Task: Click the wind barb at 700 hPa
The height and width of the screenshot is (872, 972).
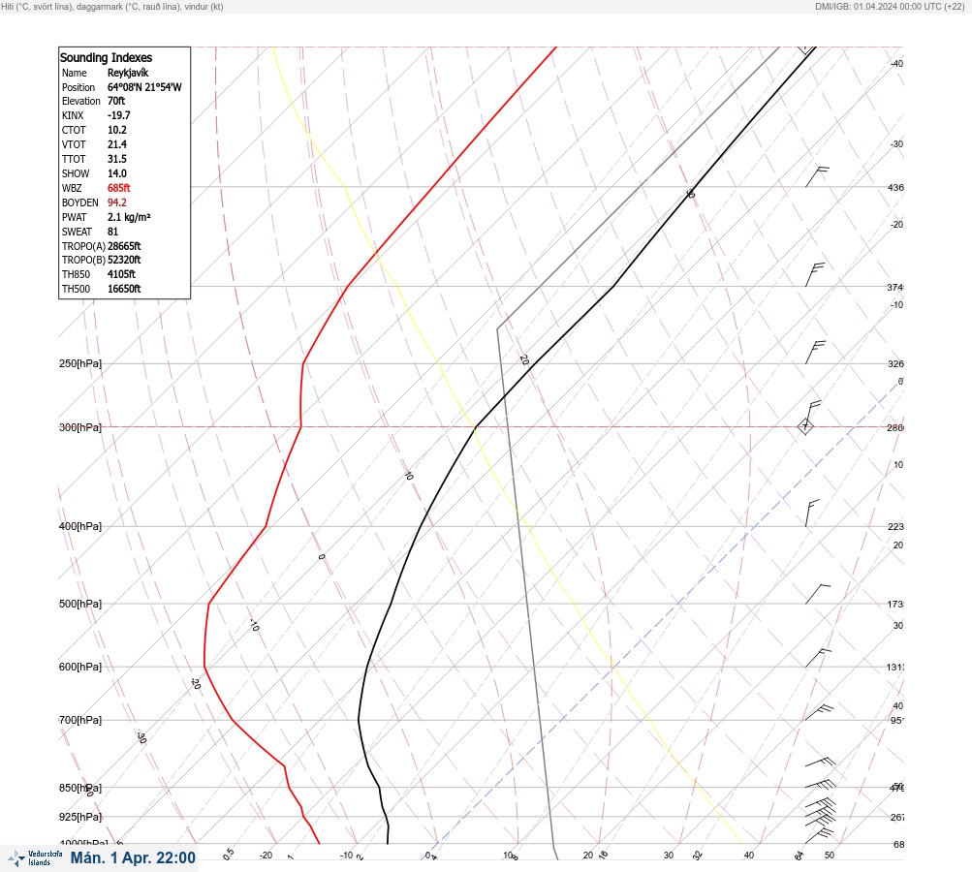Action: (819, 712)
